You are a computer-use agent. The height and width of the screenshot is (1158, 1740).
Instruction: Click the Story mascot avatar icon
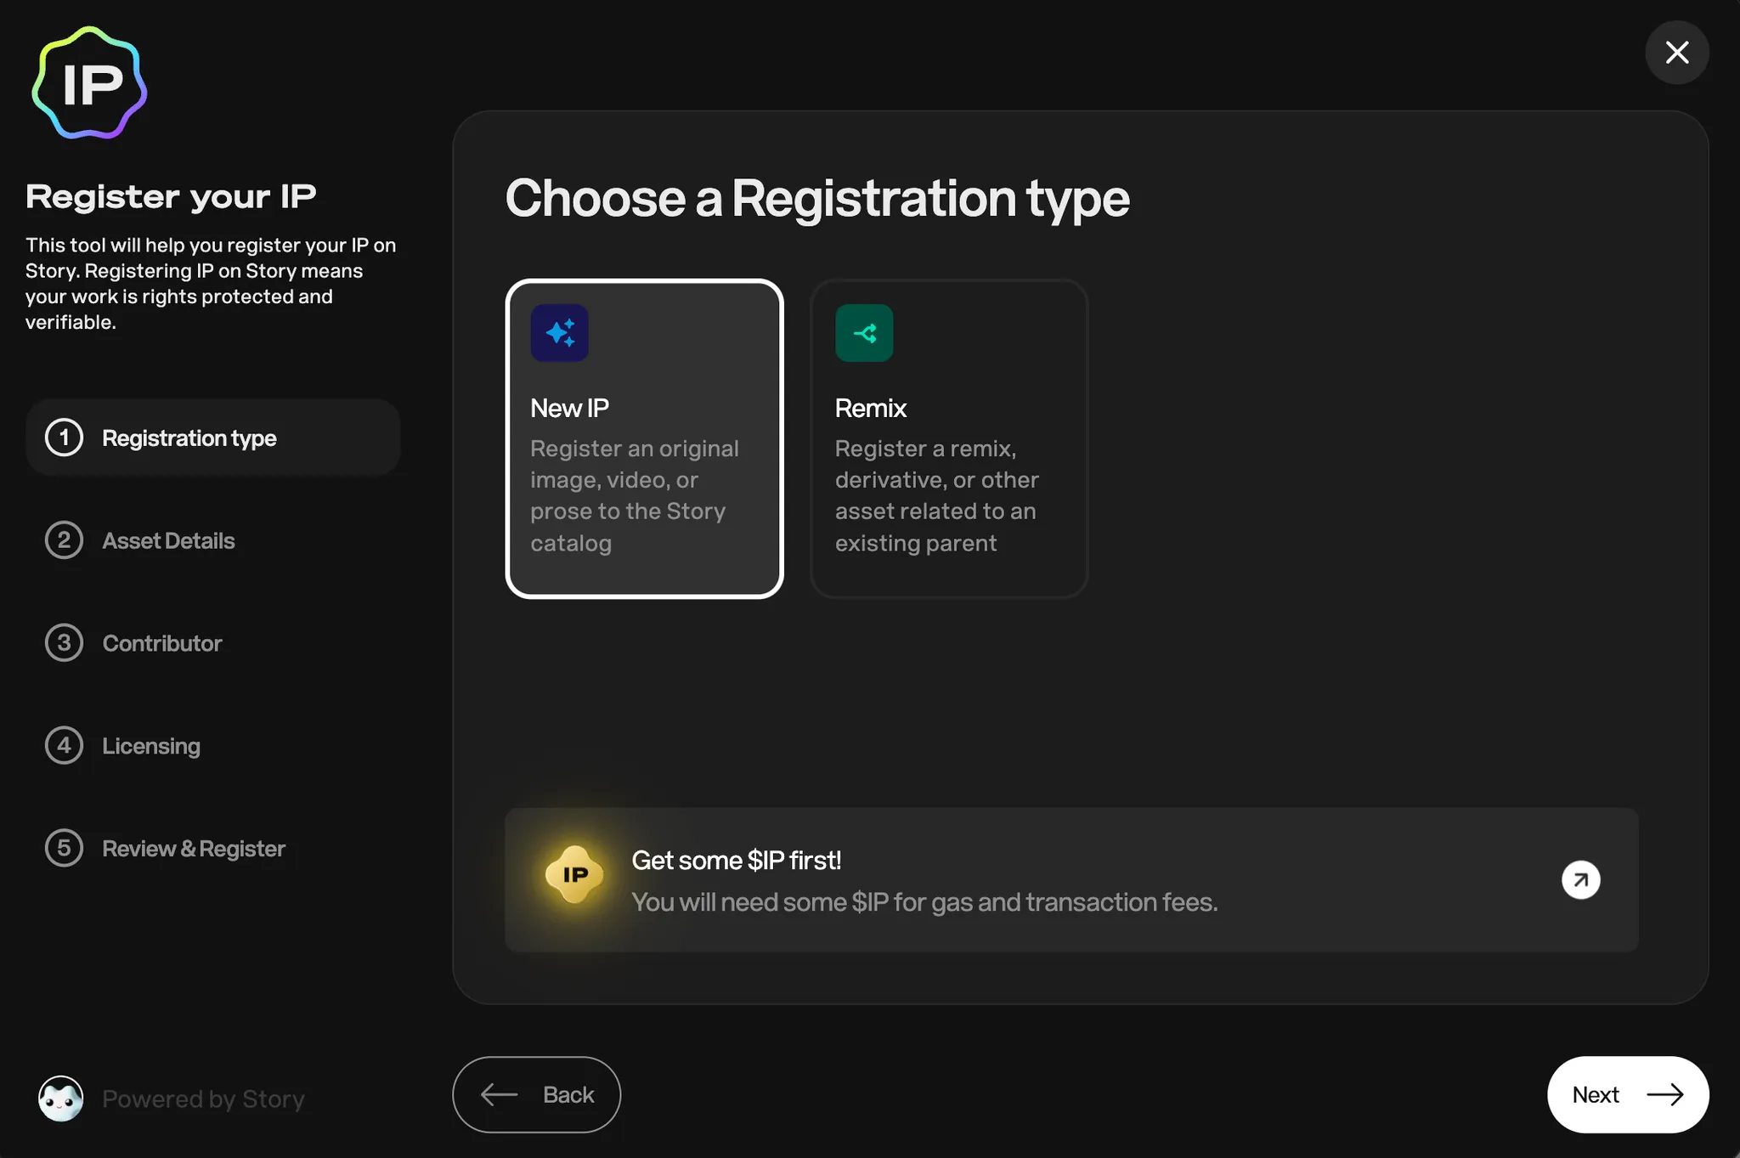pos(60,1098)
